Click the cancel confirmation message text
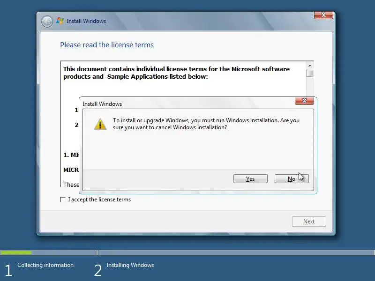Screen dimensions: 375x281 (206, 124)
